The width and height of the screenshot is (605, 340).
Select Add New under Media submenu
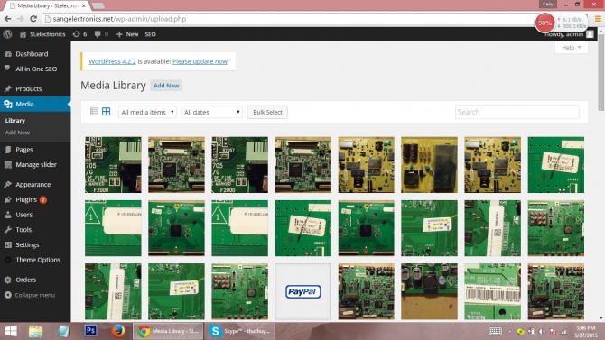17,133
